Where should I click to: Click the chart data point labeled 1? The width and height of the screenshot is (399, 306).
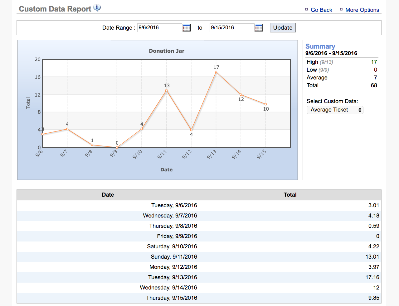(92, 145)
